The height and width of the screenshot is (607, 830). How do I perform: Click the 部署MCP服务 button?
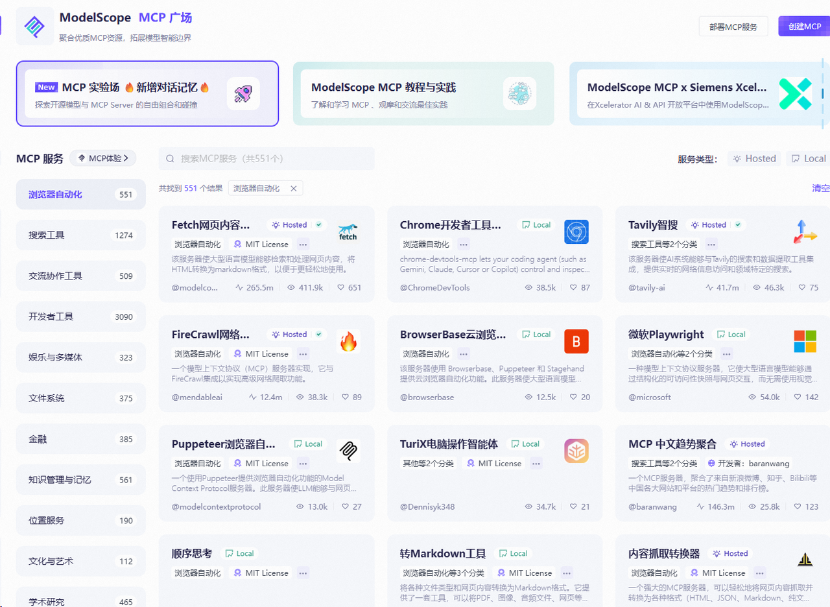tap(733, 27)
